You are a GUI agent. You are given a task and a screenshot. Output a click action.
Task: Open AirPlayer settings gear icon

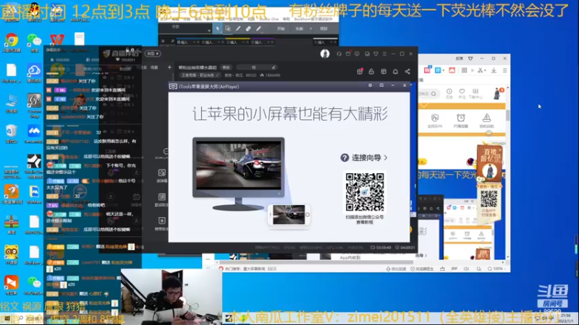370,85
